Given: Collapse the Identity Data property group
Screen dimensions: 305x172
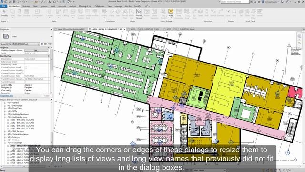Looking at the screenshot, I should click(x=49, y=56).
